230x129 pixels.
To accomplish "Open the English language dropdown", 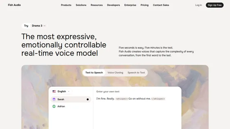I will pyautogui.click(x=61, y=91).
